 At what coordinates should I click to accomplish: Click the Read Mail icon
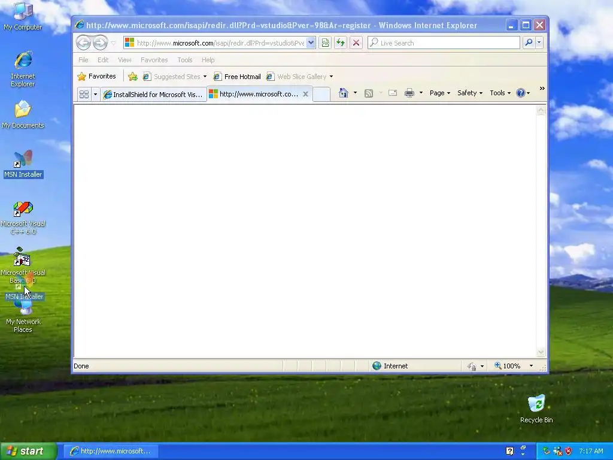point(393,93)
